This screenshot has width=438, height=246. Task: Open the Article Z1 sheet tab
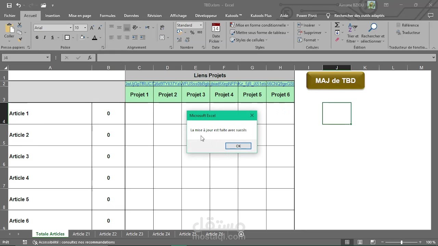point(81,234)
